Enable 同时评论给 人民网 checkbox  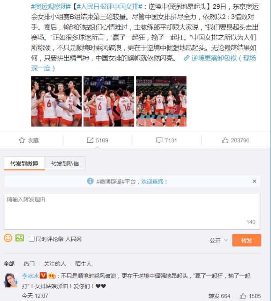pyautogui.click(x=31, y=239)
